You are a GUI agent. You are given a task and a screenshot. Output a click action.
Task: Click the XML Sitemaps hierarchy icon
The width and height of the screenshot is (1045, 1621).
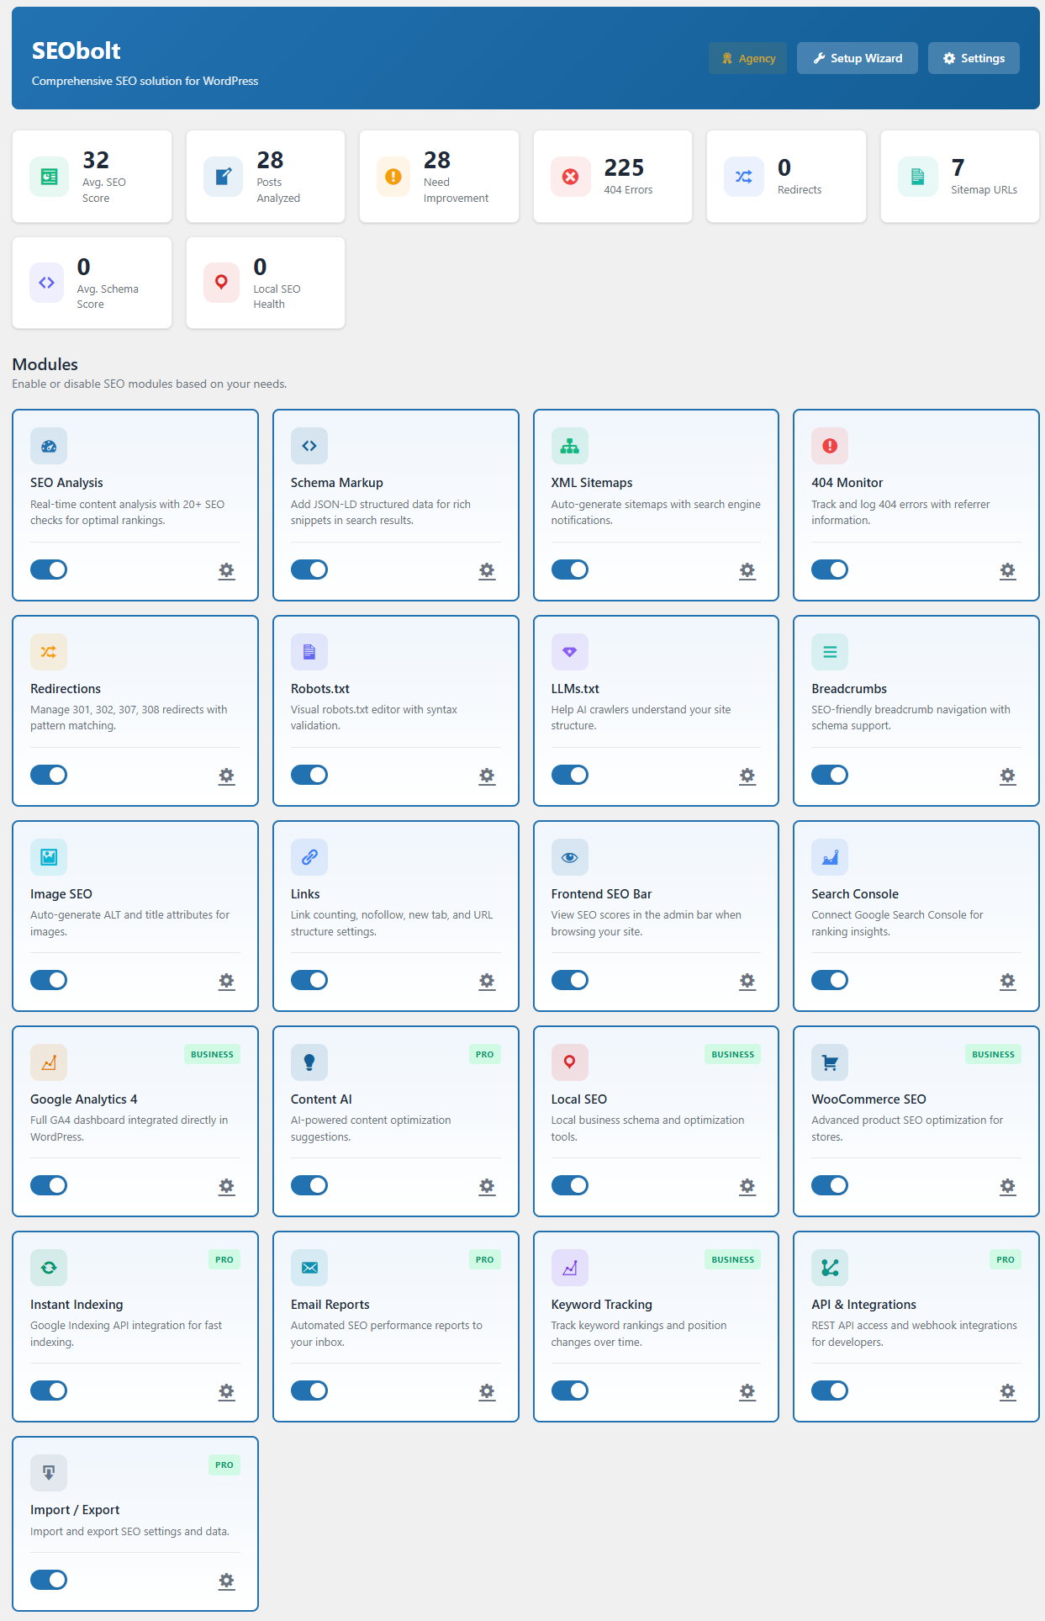569,446
